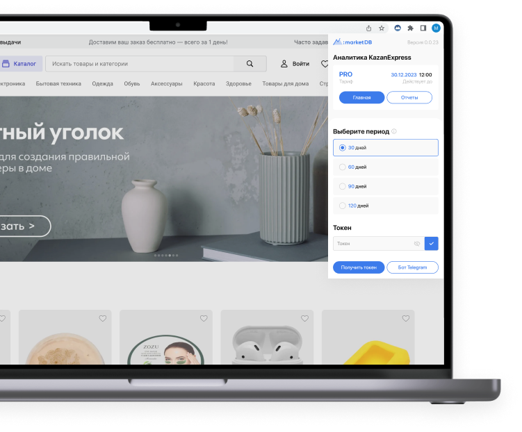Select the 120 дней period
522x432 pixels.
click(x=386, y=206)
